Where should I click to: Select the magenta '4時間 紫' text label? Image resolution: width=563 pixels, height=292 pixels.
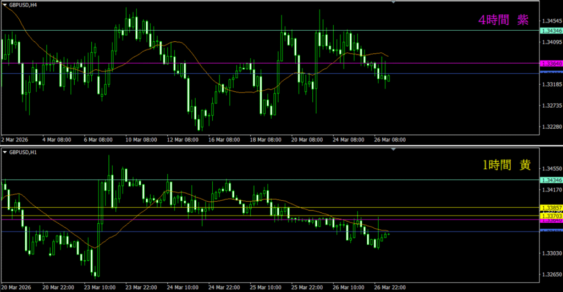pyautogui.click(x=503, y=20)
